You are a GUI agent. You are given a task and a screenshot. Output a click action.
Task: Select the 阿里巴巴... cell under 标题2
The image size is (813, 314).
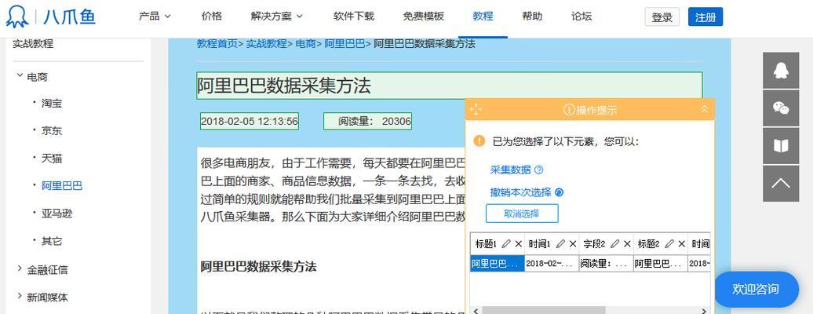click(x=661, y=263)
